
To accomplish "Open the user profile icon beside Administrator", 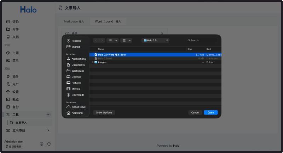I will pyautogui.click(x=42, y=144).
